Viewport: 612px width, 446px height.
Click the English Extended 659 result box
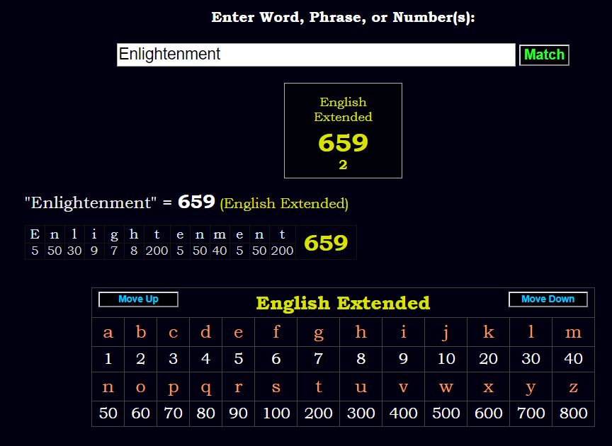343,130
